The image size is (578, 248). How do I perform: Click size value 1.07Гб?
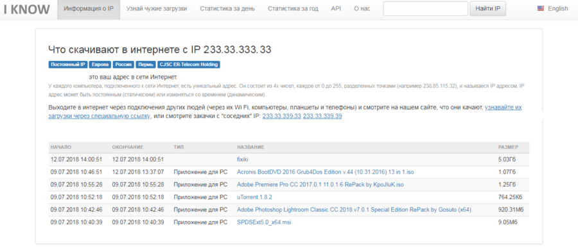(x=507, y=172)
